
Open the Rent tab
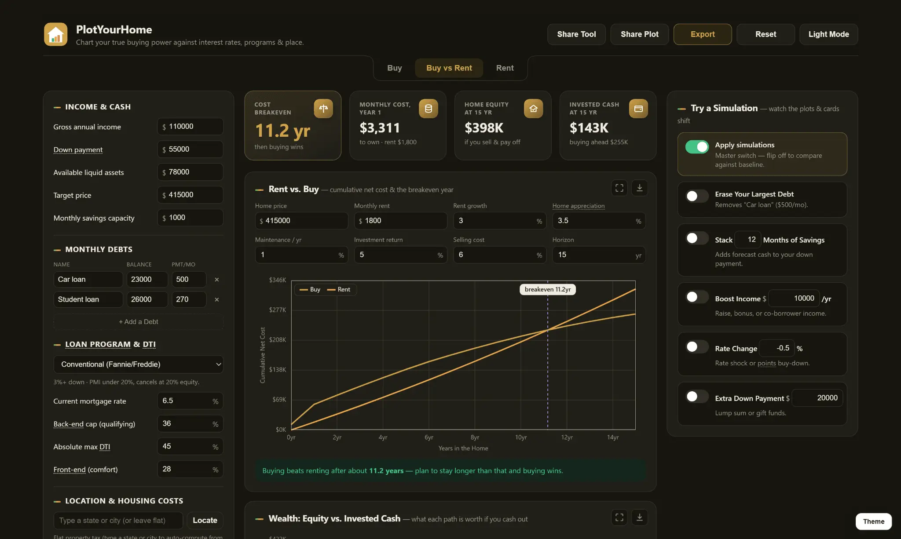point(505,68)
